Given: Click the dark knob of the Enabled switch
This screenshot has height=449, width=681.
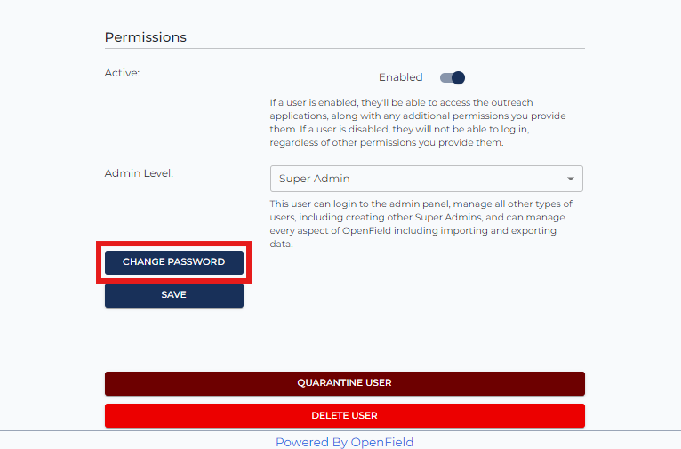Looking at the screenshot, I should pos(458,77).
